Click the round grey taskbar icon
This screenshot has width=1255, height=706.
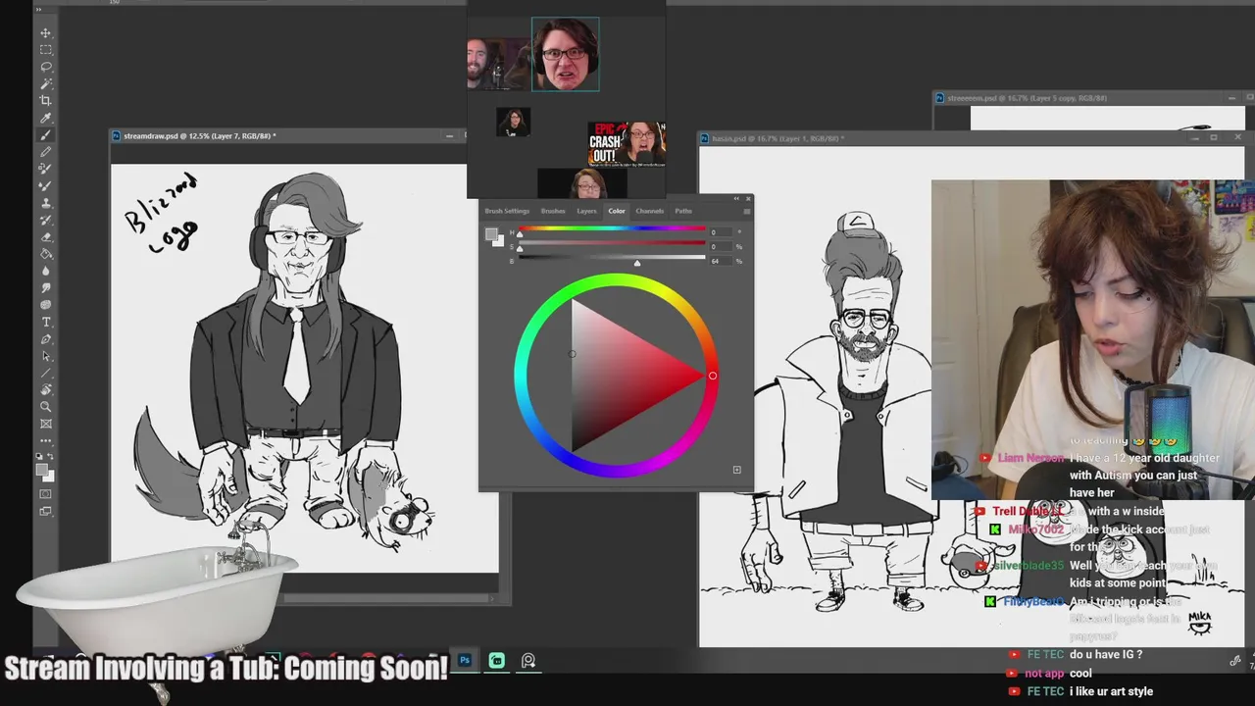click(x=528, y=660)
